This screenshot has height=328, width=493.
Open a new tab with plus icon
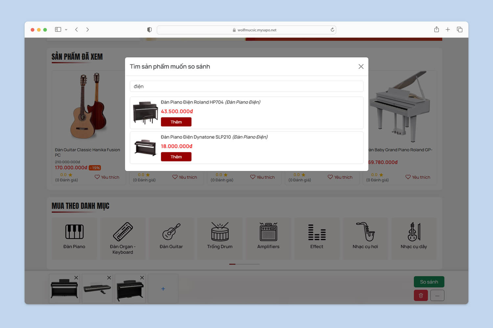[448, 30]
